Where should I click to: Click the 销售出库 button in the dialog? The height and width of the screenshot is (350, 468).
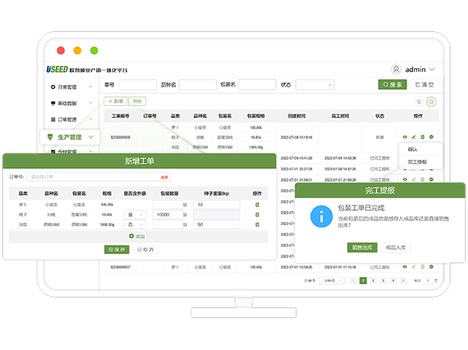[363, 247]
